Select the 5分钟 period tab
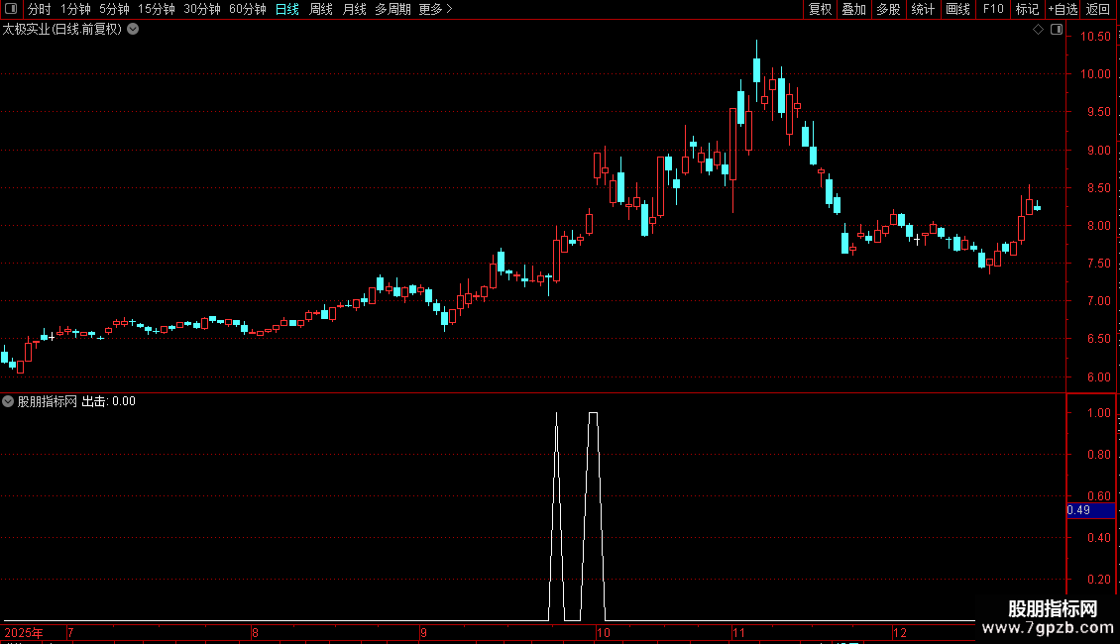This screenshot has height=644, width=1120. coord(114,9)
